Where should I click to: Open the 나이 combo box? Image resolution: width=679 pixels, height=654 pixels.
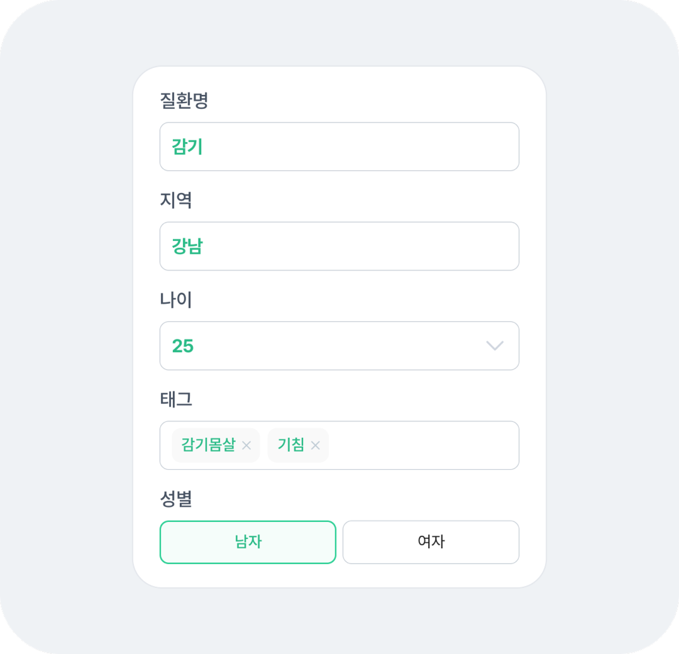[x=339, y=346]
